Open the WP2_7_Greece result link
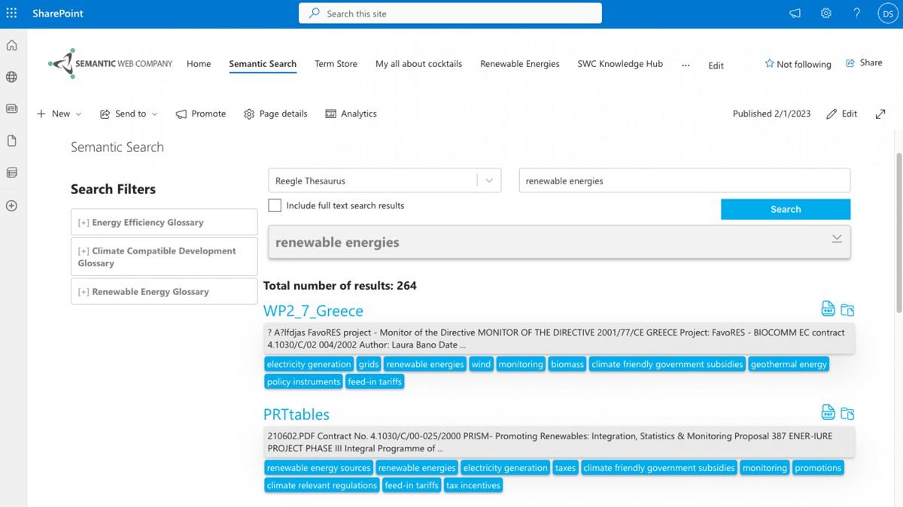 pyautogui.click(x=313, y=311)
